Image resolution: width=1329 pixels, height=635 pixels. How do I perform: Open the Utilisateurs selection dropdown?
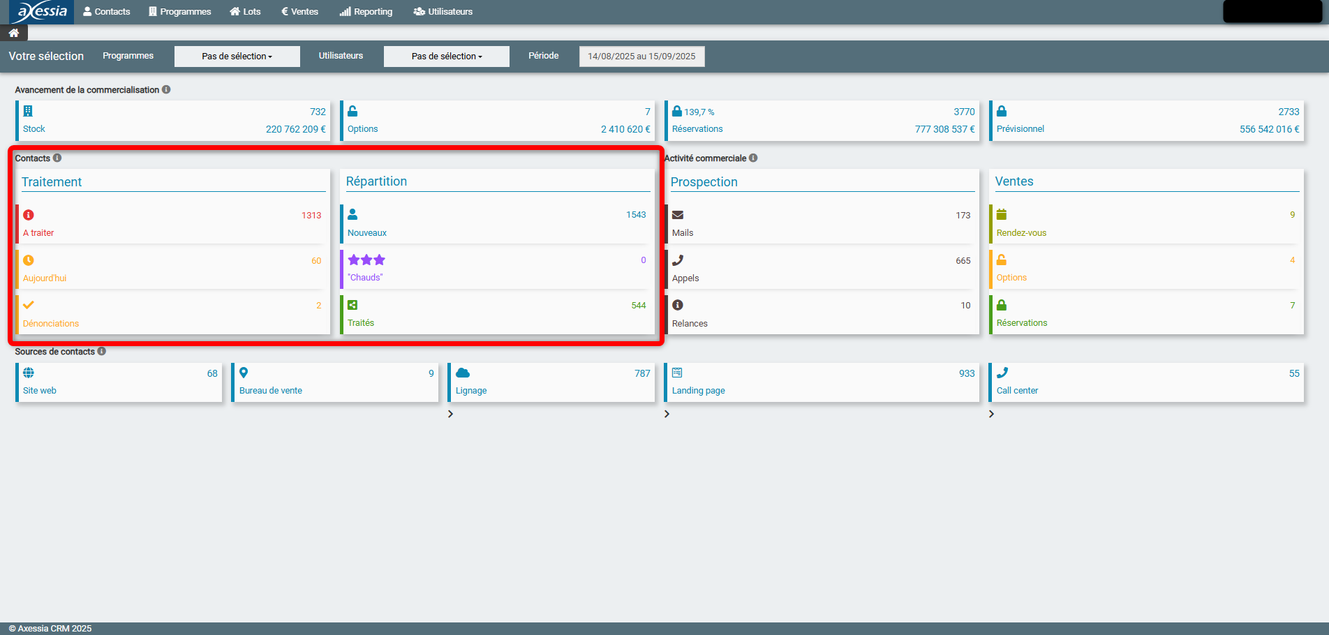pos(446,57)
